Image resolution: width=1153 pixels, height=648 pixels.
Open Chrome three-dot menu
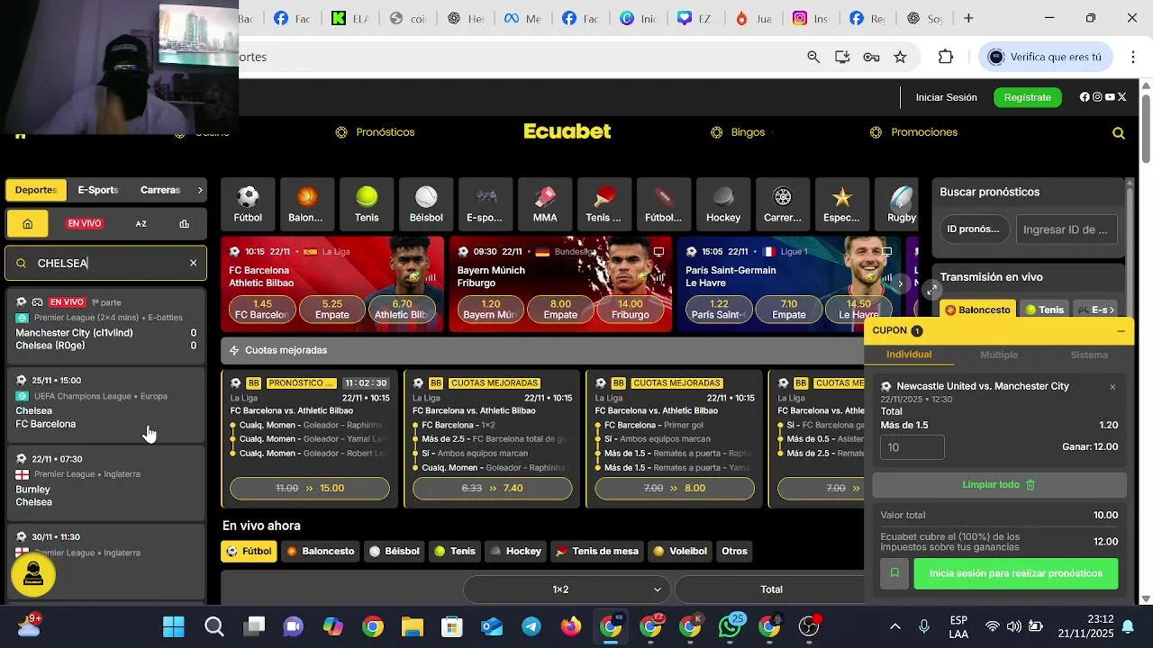tap(1133, 57)
